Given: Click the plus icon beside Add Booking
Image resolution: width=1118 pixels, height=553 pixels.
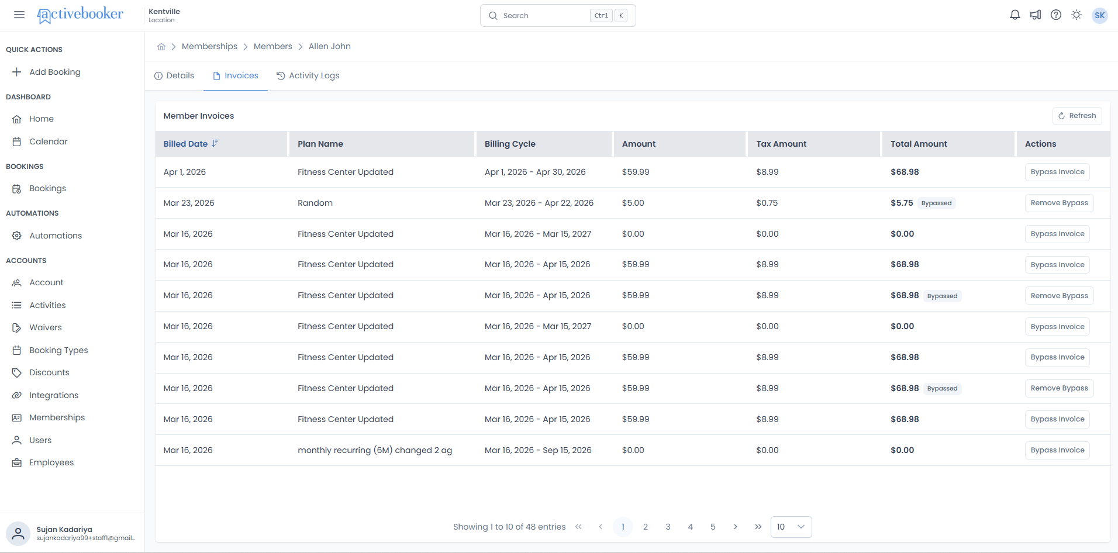Looking at the screenshot, I should (x=17, y=72).
